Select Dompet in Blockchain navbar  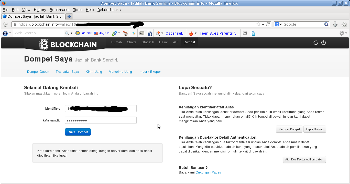189,42
